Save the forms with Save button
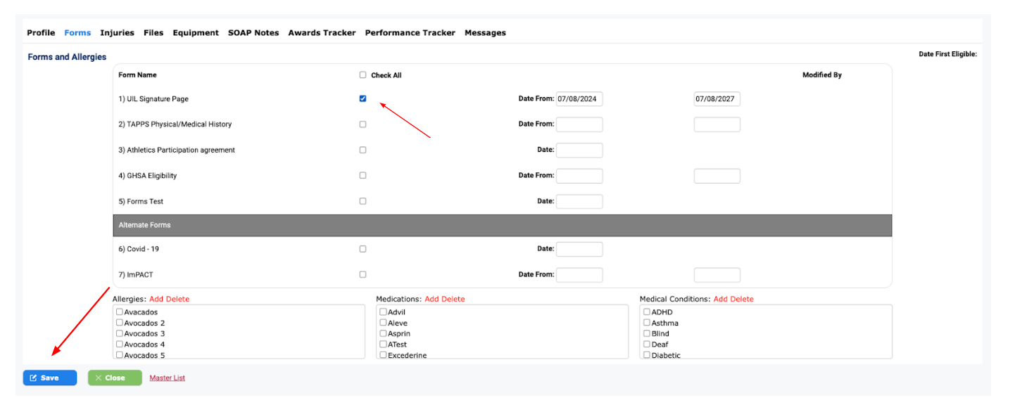1015x412 pixels. 50,378
